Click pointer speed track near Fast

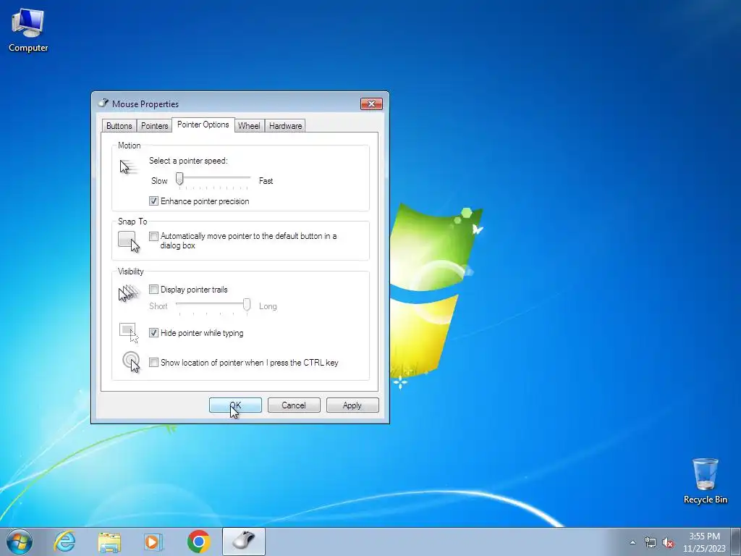click(246, 178)
